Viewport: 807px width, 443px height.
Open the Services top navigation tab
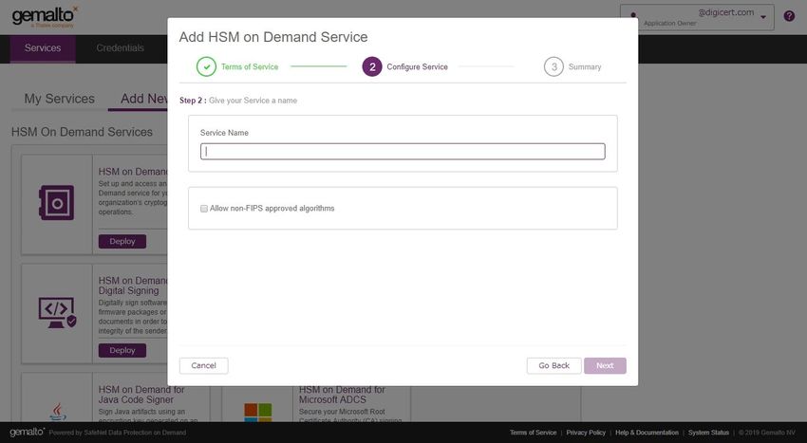coord(43,48)
